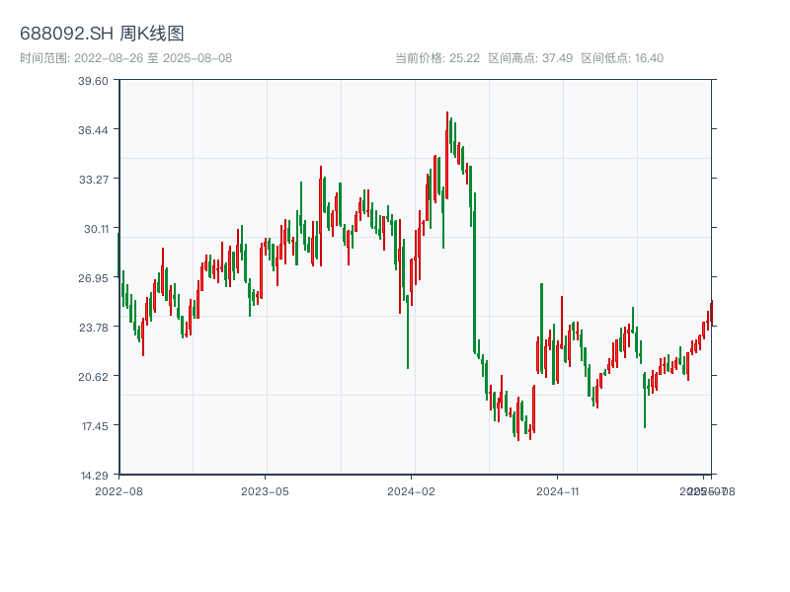The width and height of the screenshot is (790, 592).
Task: Click the 36.44 y-axis tick label
Action: click(x=94, y=130)
